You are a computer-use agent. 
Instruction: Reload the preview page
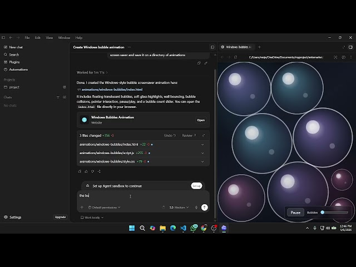coord(236,57)
